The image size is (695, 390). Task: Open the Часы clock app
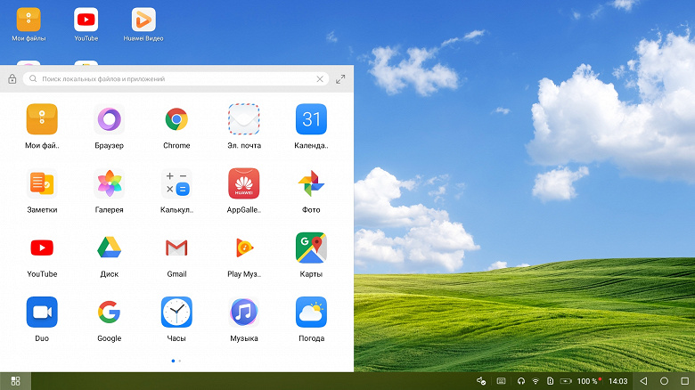click(x=176, y=312)
